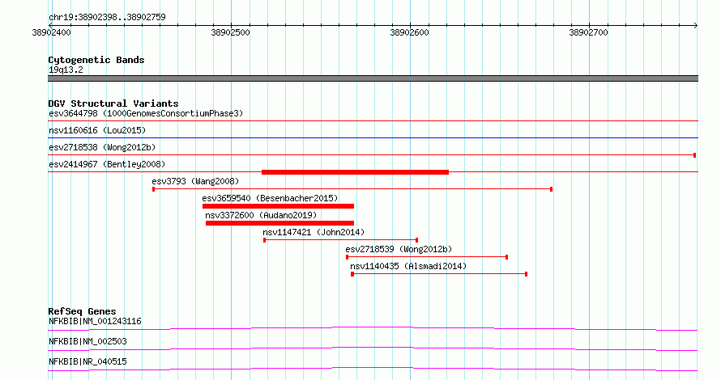The height and width of the screenshot is (380, 721).
Task: Click the thick red esv2414967 Bentley2008 bar
Action: pos(355,172)
